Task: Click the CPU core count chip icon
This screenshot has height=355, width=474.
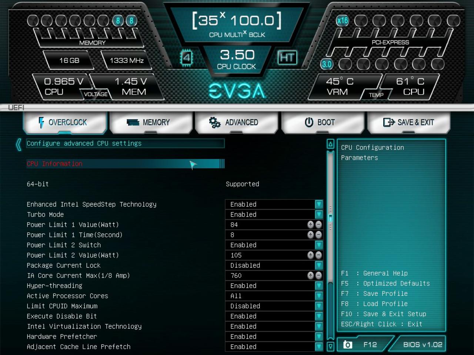Action: pos(187,58)
